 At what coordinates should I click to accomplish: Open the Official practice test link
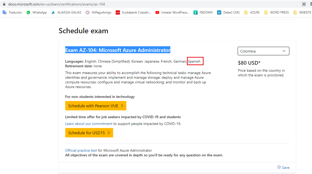81,150
